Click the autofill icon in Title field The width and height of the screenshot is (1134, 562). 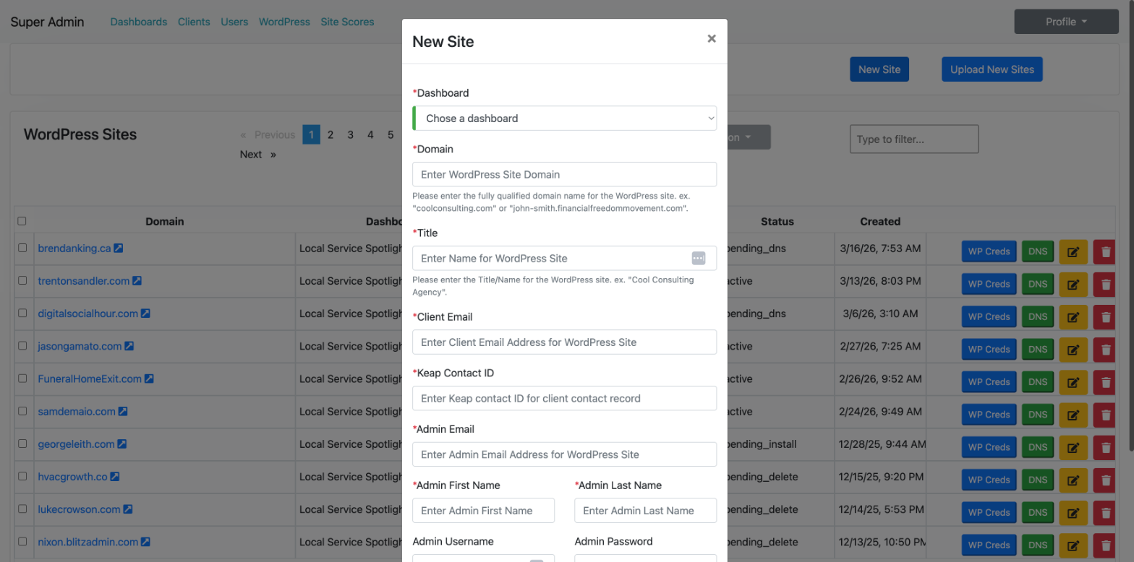698,258
